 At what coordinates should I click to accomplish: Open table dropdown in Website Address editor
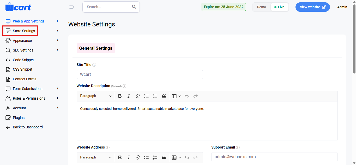coord(177,157)
